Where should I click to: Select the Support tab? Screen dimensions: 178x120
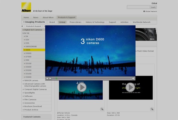point(112,22)
